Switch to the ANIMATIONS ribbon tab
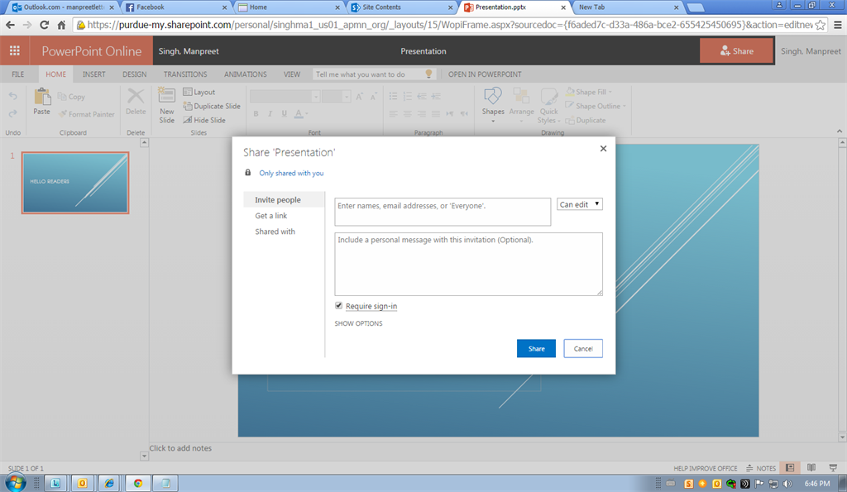The width and height of the screenshot is (847, 492). pos(245,74)
